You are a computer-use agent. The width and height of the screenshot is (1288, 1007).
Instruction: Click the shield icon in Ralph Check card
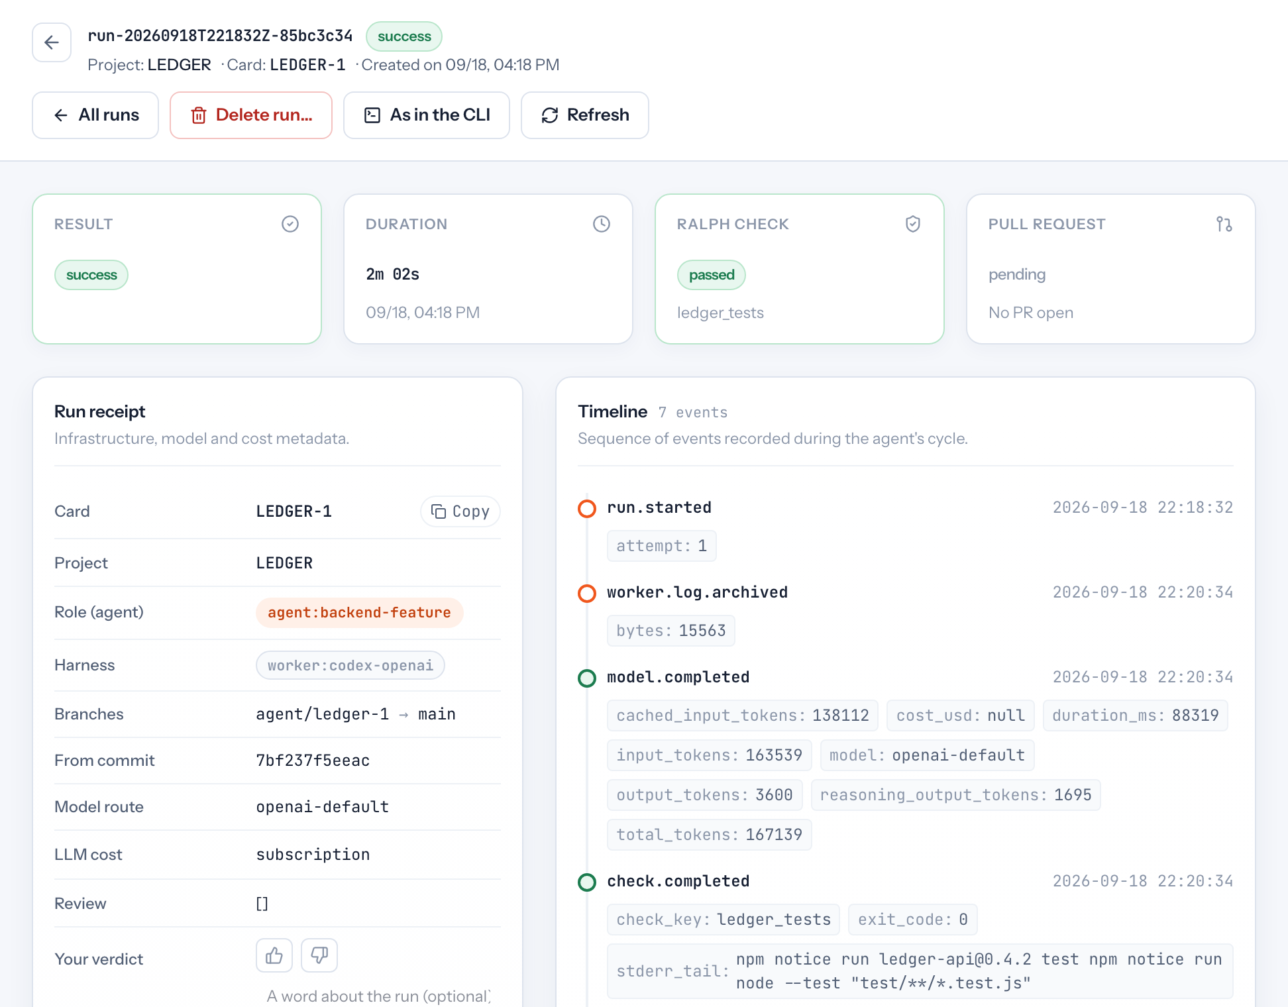(913, 224)
